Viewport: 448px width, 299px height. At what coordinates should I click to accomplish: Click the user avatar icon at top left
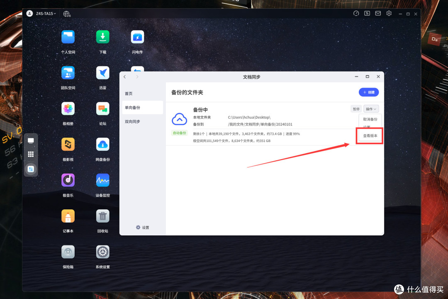point(29,13)
